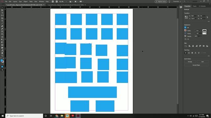This screenshot has height=118, width=211.
Task: Select the Eyedropper tool
Action: coord(2,50)
